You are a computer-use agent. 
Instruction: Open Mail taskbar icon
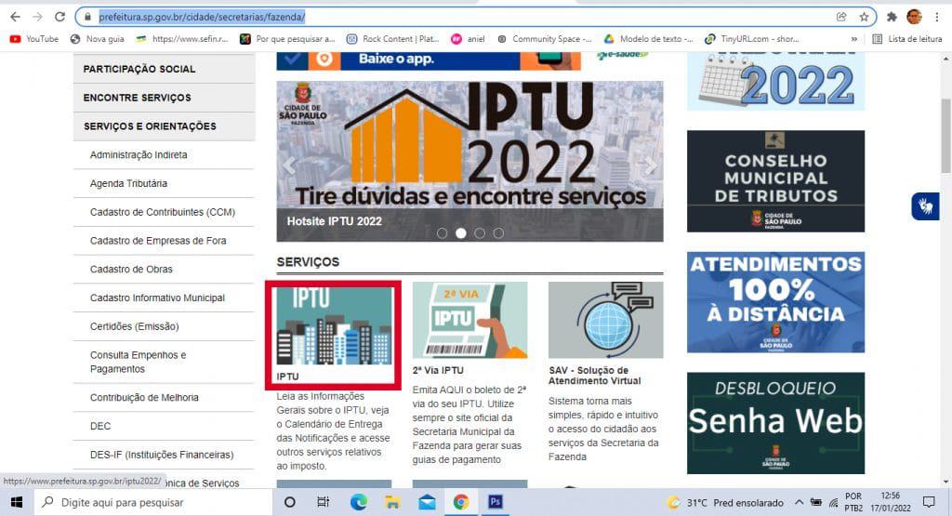point(428,502)
